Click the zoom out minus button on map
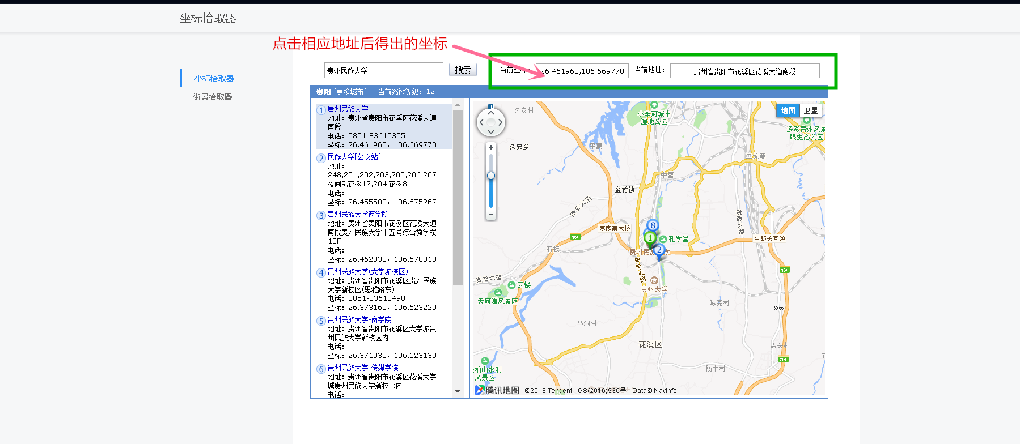 point(491,215)
